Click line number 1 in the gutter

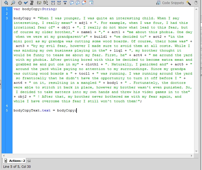click(x=7, y=9)
